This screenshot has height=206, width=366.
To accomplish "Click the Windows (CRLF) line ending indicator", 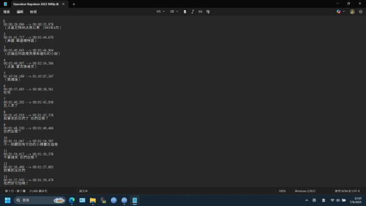I will (x=305, y=191).
